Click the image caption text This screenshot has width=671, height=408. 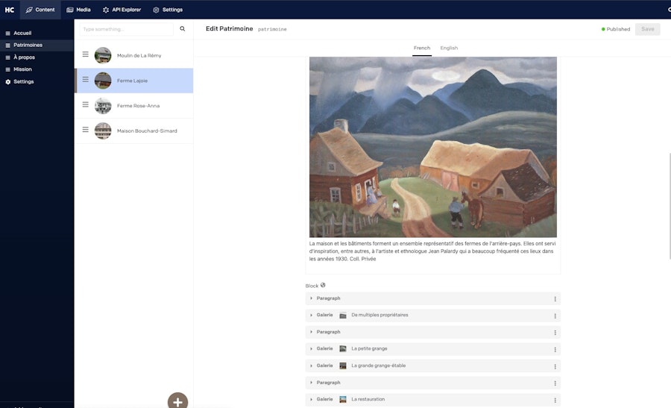pos(432,251)
